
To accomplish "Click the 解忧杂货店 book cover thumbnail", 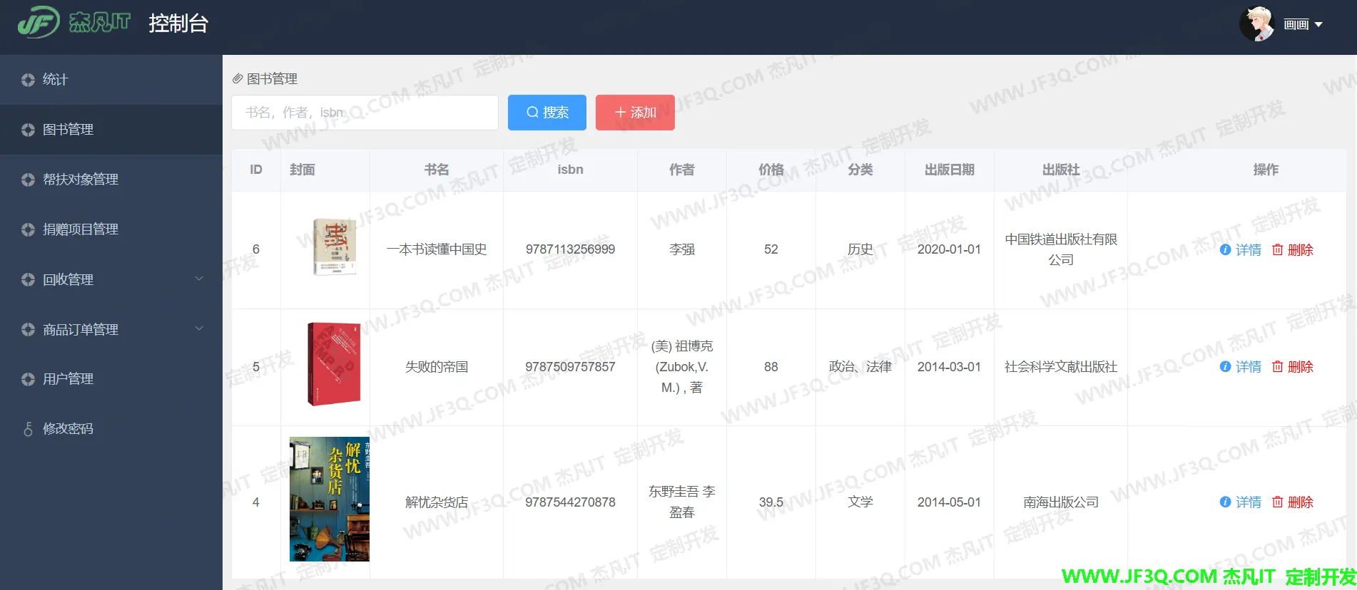I will 329,500.
